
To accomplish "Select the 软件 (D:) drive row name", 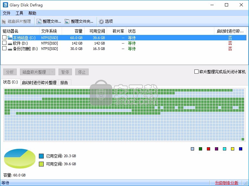I will point(20,43).
